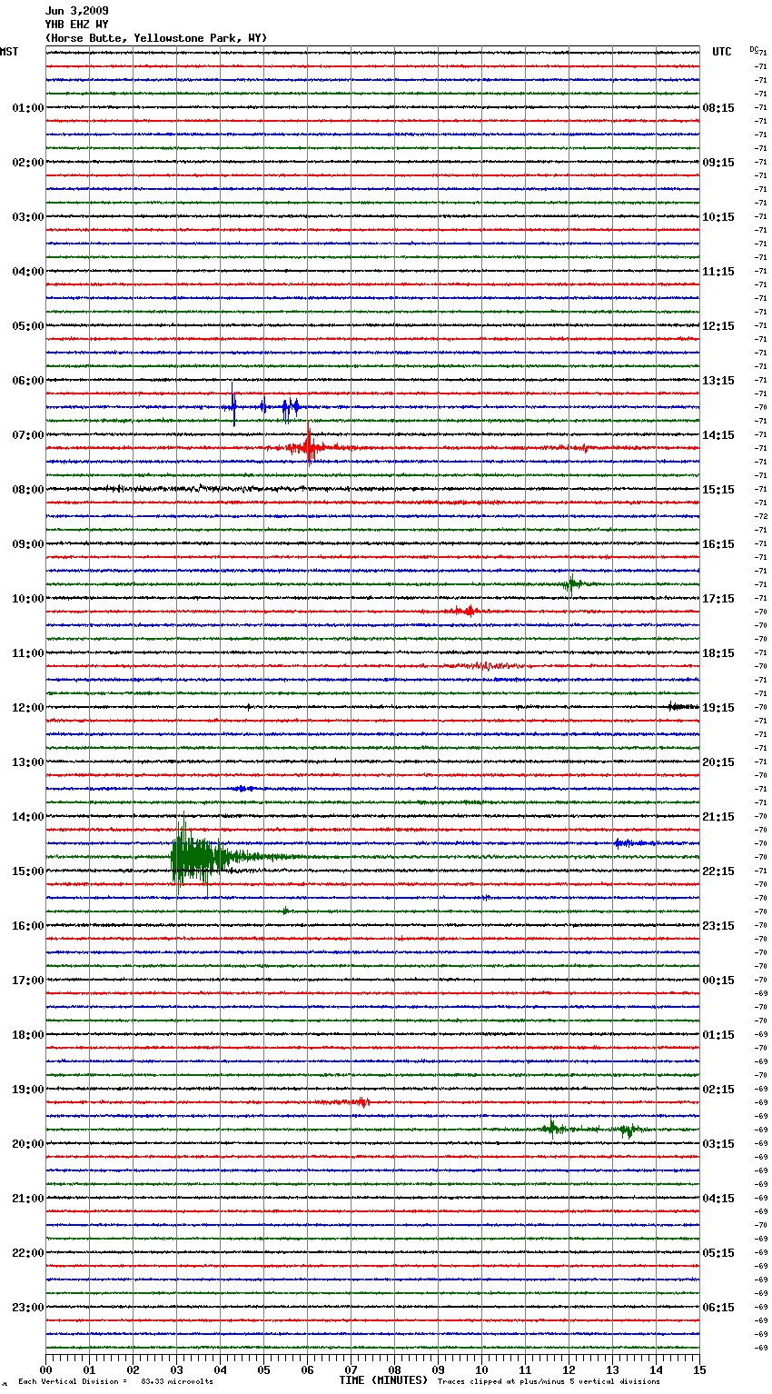Click the 04:15 UTC time label
772x1394 pixels.
pos(718,1199)
